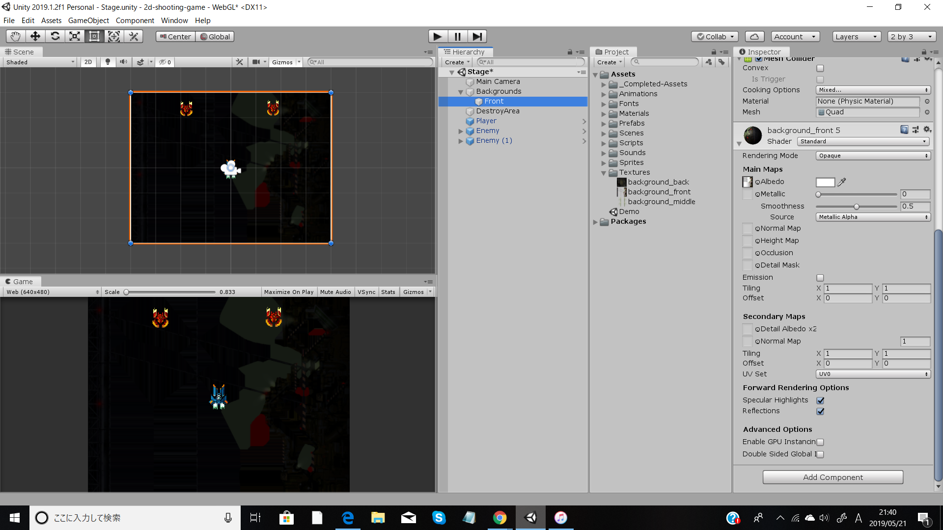Select the Rect tool
The height and width of the screenshot is (530, 943).
(94, 36)
